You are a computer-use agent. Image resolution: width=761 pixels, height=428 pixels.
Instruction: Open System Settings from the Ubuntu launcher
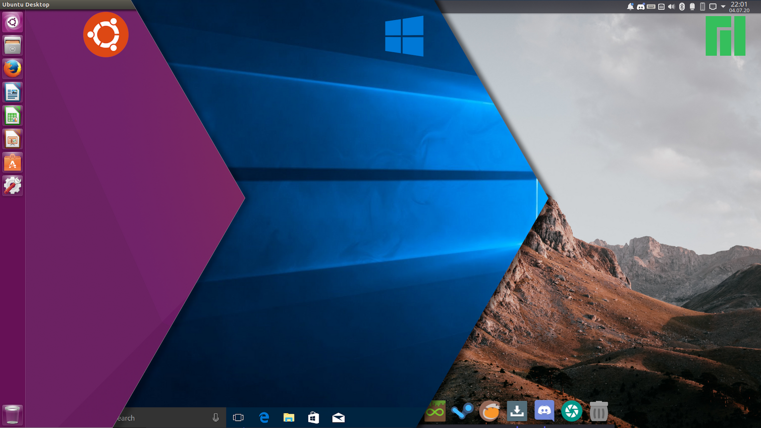[x=12, y=186]
